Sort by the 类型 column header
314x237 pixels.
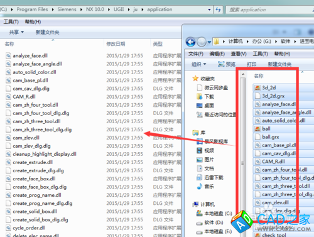click(x=158, y=44)
